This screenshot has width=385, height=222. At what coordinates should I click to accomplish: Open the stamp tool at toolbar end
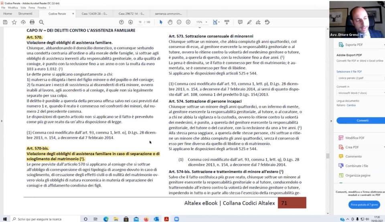tap(267, 22)
